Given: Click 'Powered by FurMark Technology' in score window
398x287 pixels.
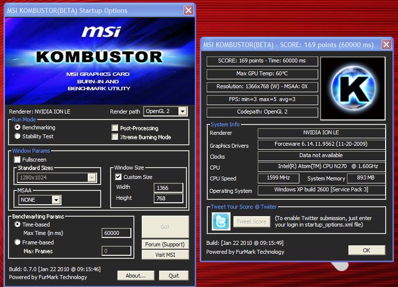Looking at the screenshot, I should tap(245, 252).
